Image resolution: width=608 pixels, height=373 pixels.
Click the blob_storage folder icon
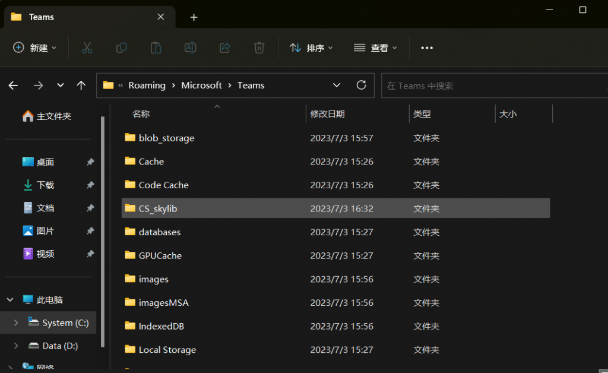click(130, 138)
